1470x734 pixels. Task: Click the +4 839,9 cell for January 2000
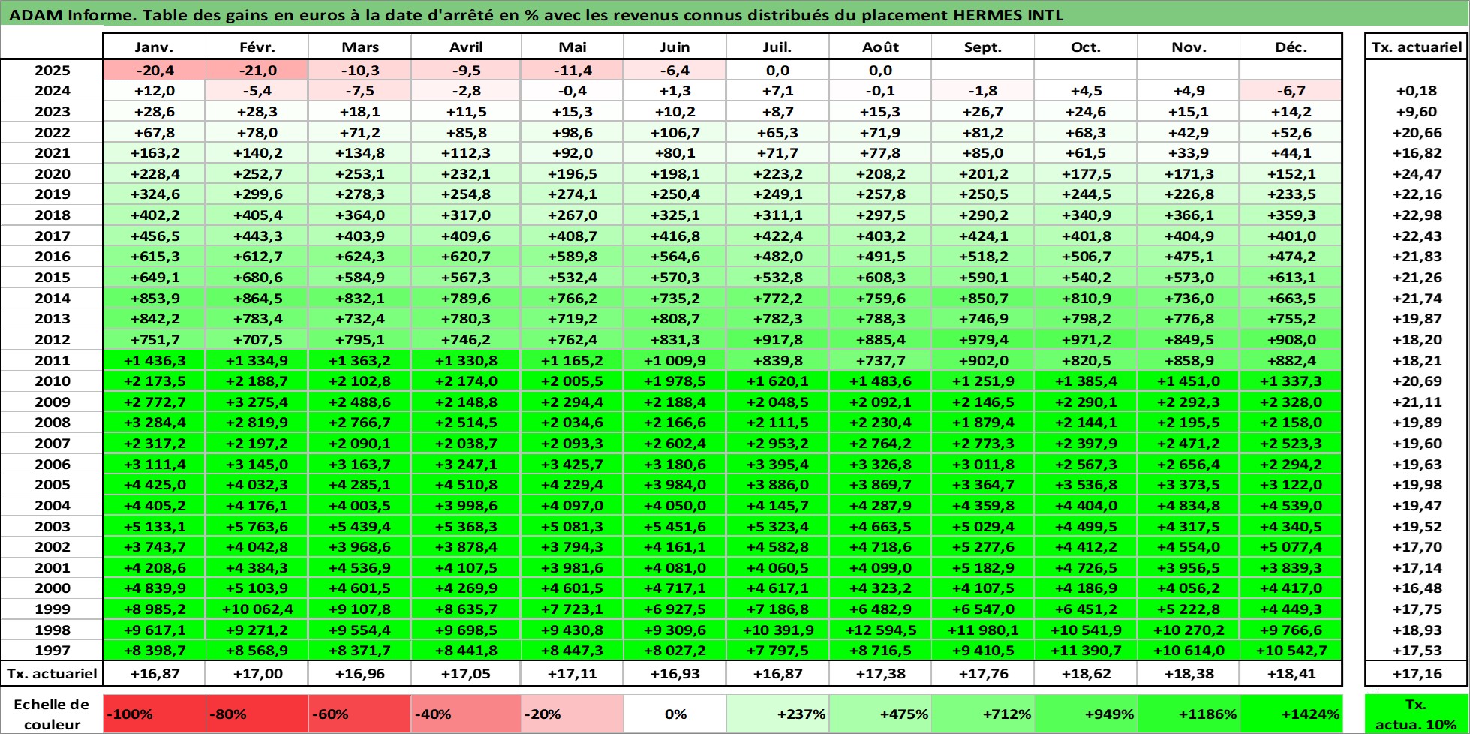pyautogui.click(x=154, y=588)
